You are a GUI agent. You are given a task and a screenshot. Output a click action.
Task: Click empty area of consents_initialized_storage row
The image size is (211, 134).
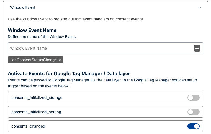pos(121,98)
